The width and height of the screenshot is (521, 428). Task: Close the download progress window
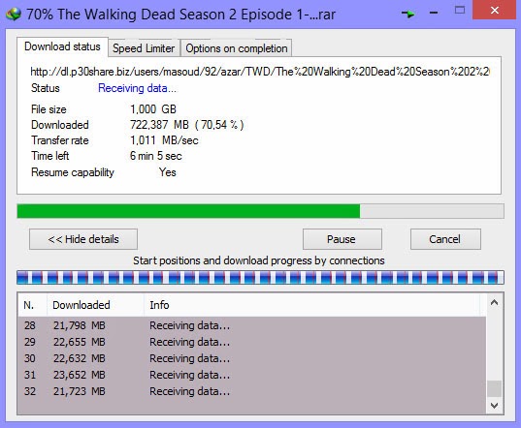coord(495,10)
